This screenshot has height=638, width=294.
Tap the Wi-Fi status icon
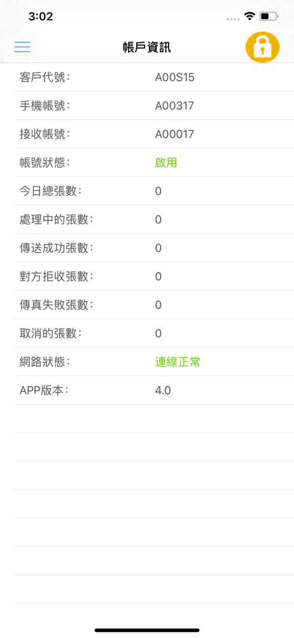pyautogui.click(x=249, y=17)
